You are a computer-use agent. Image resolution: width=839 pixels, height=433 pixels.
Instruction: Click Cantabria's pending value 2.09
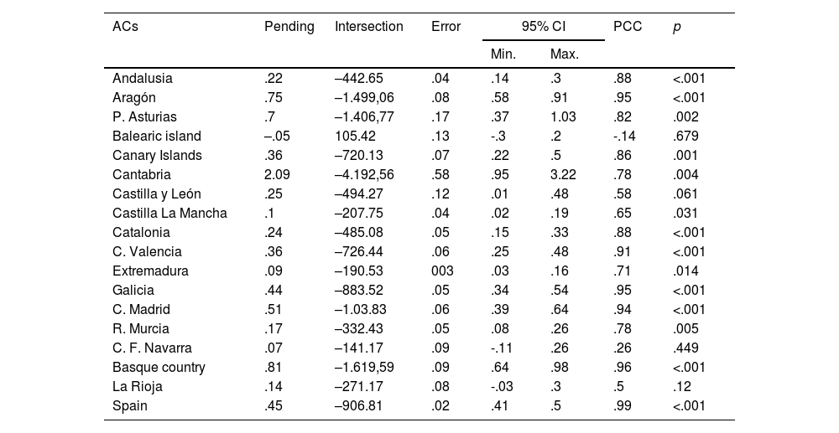click(x=278, y=175)
